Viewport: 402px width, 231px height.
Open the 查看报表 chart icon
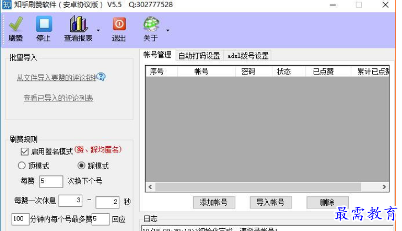[78, 24]
